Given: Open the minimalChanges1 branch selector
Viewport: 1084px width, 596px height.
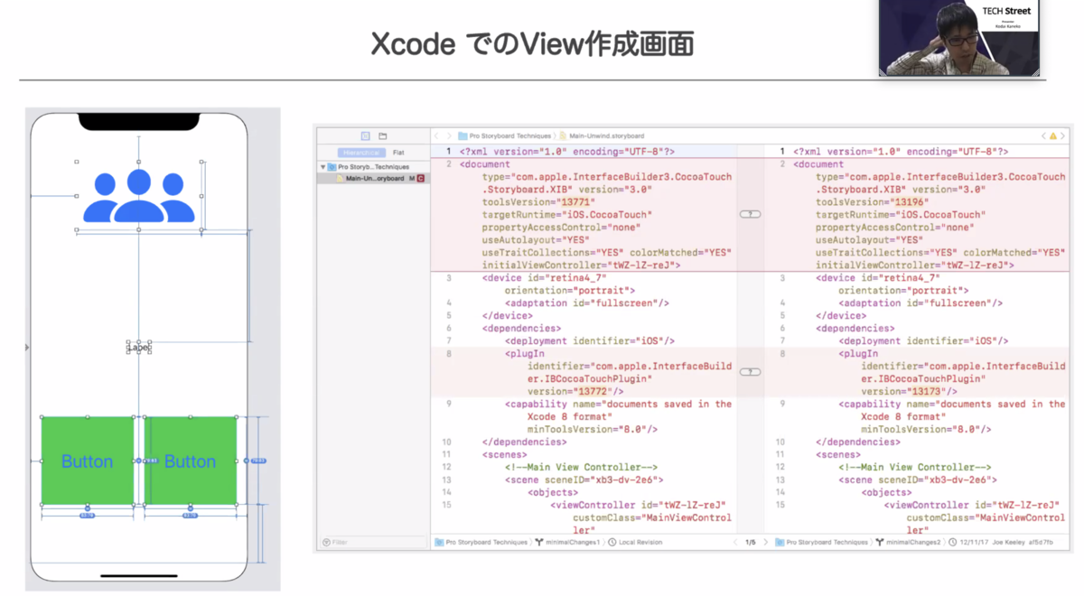Looking at the screenshot, I should (567, 543).
